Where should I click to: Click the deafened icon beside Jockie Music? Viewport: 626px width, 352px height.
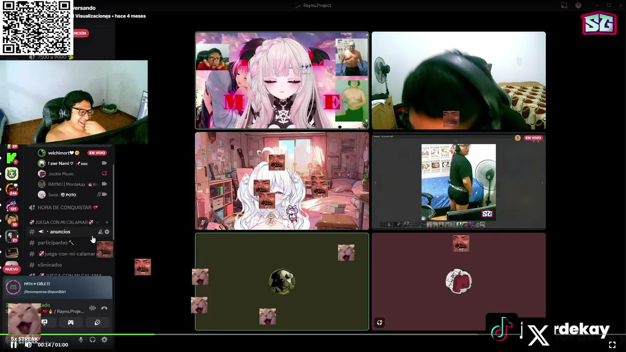(104, 174)
